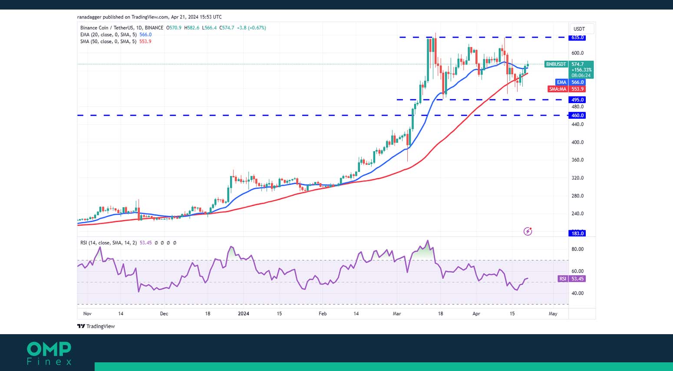Click the open price O570.9

174,28
